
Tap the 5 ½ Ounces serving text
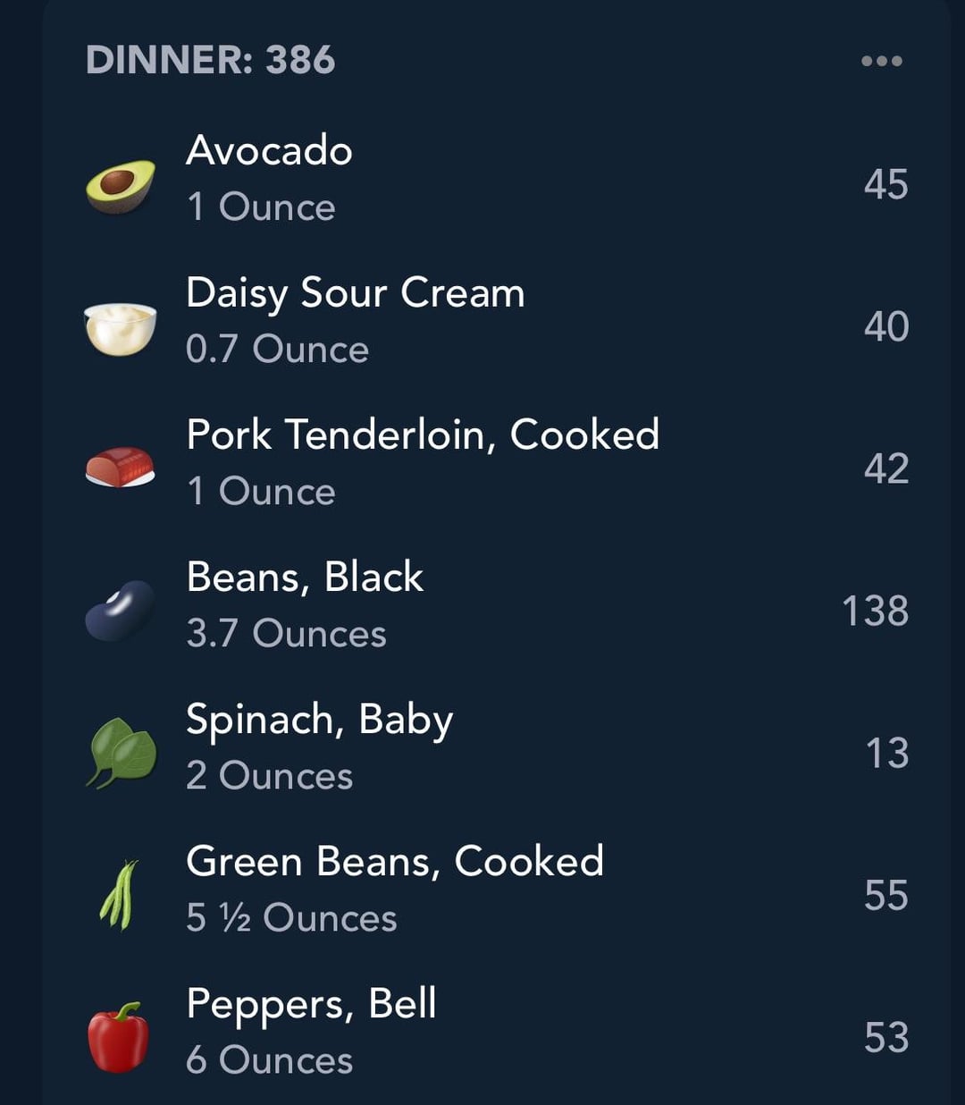(291, 918)
